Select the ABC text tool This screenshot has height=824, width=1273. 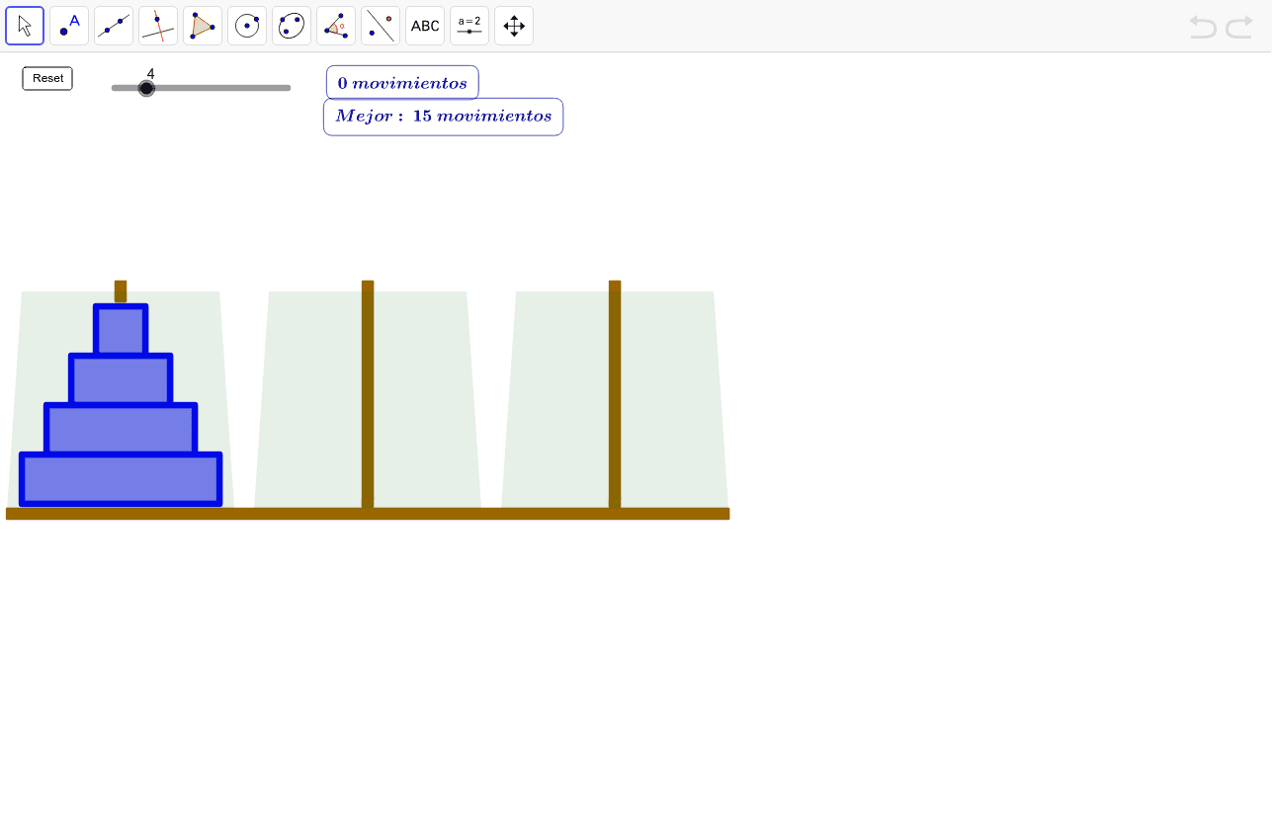pyautogui.click(x=425, y=26)
